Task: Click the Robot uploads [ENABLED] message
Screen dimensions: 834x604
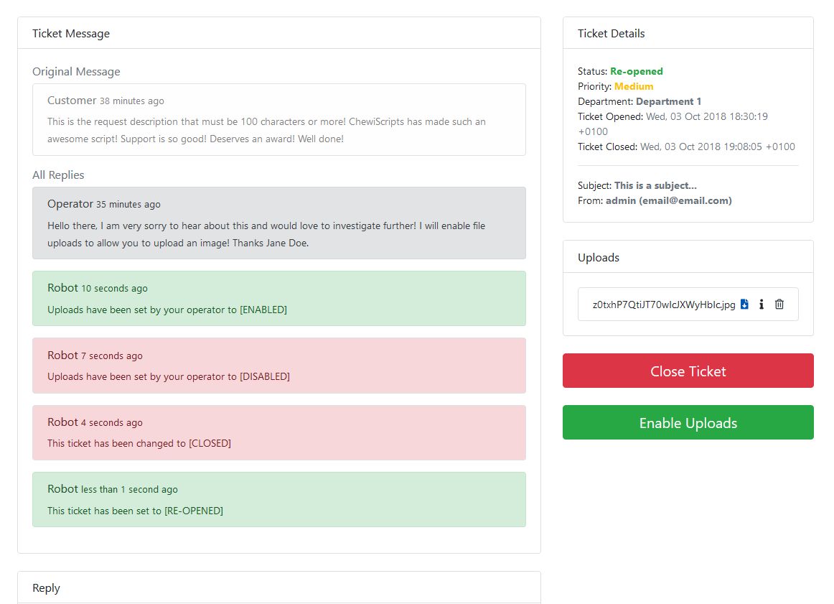Action: [278, 298]
